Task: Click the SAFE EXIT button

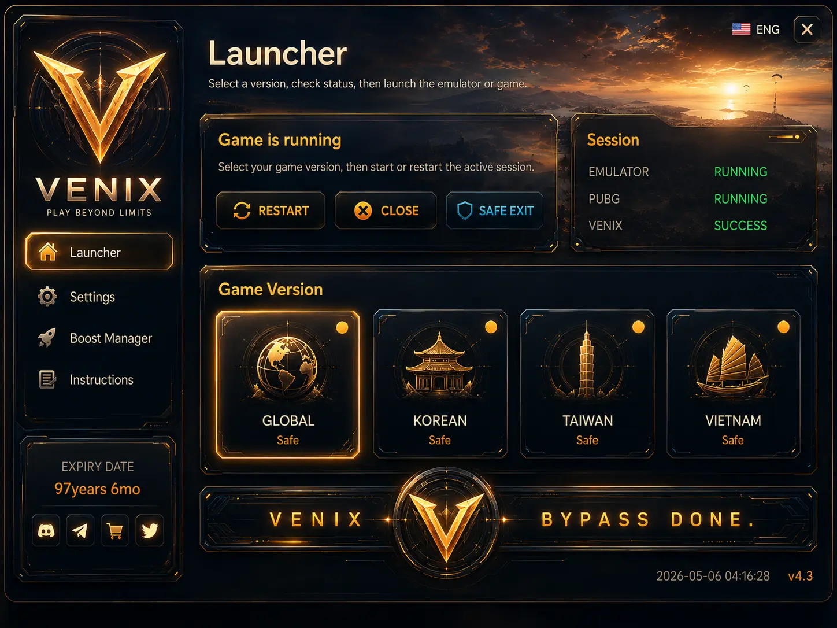Action: [x=495, y=210]
